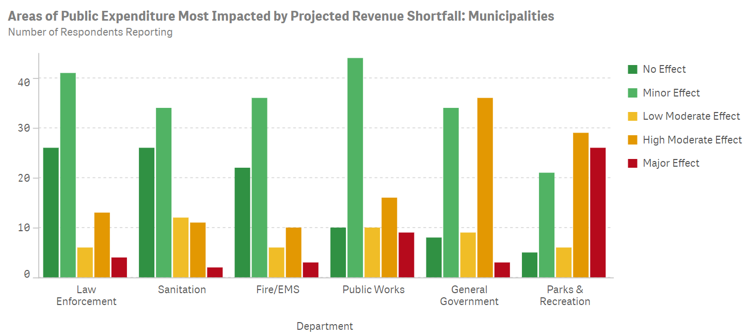Select the Parks & Recreation axis label
This screenshot has width=748, height=336.
(565, 295)
